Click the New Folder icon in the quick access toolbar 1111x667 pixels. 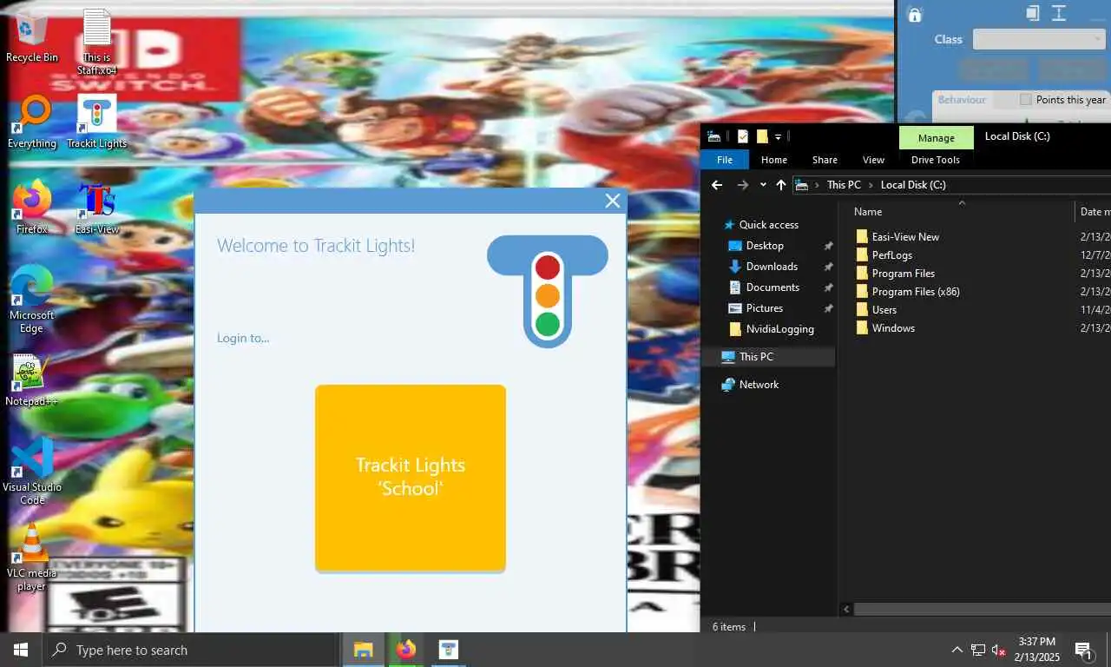[762, 136]
